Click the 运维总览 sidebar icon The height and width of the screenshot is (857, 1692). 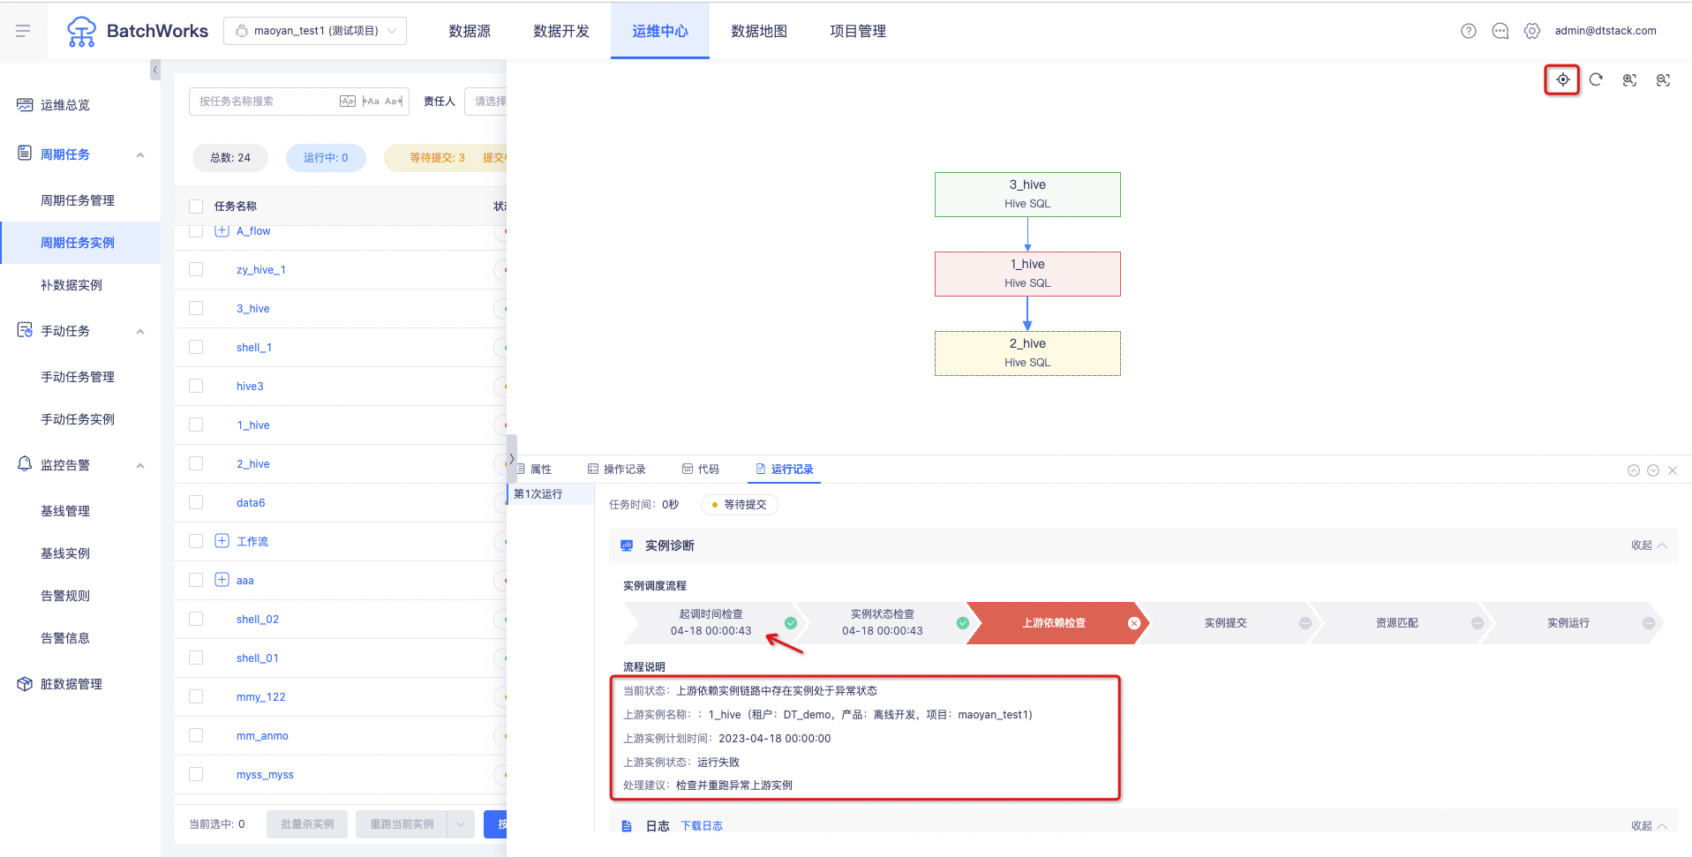[x=25, y=105]
